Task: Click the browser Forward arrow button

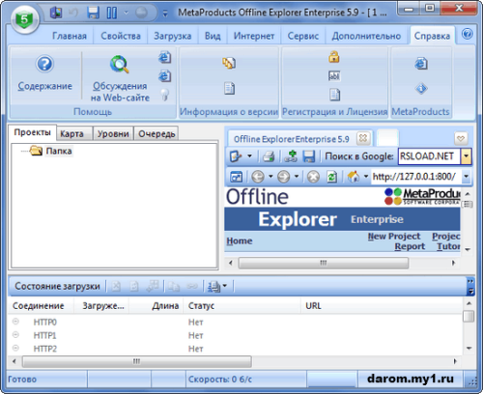Action: tap(283, 177)
